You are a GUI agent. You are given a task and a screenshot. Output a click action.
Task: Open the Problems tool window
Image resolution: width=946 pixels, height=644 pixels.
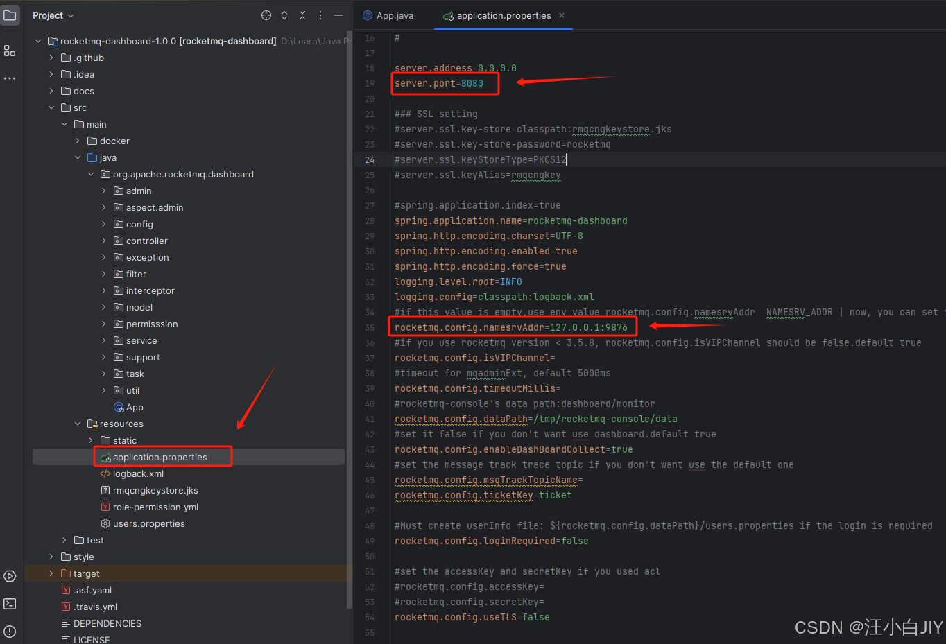(x=9, y=631)
